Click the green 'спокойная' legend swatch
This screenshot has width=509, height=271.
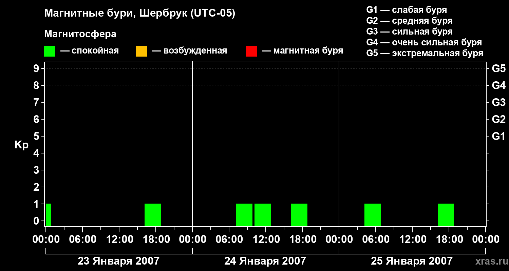point(50,51)
